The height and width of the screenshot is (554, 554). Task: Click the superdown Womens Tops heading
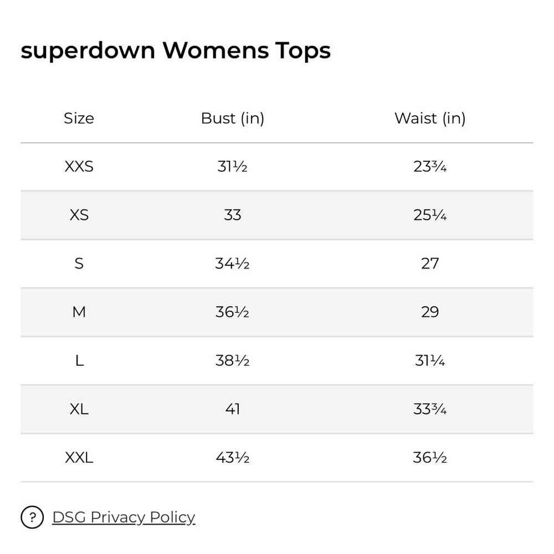[176, 50]
